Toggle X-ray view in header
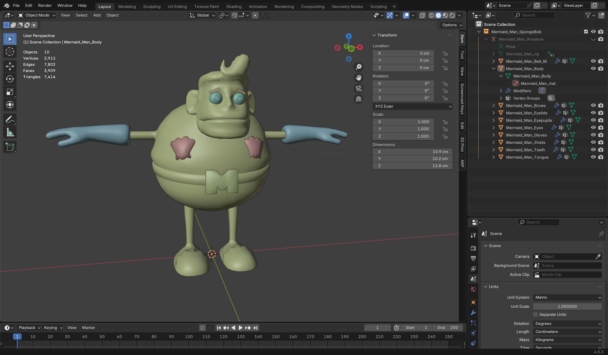The image size is (608, 355). point(422,15)
